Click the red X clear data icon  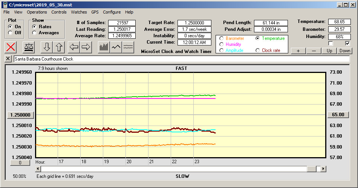coord(11,47)
